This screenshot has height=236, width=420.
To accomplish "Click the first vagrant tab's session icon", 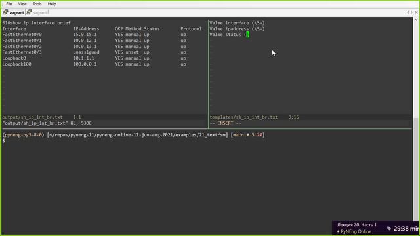I will (5, 12).
